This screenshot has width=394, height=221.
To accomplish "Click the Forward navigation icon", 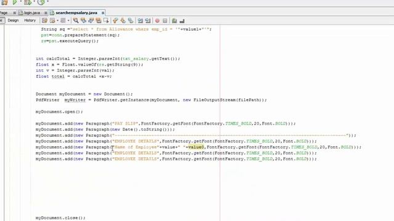I will pyautogui.click(x=63, y=20).
